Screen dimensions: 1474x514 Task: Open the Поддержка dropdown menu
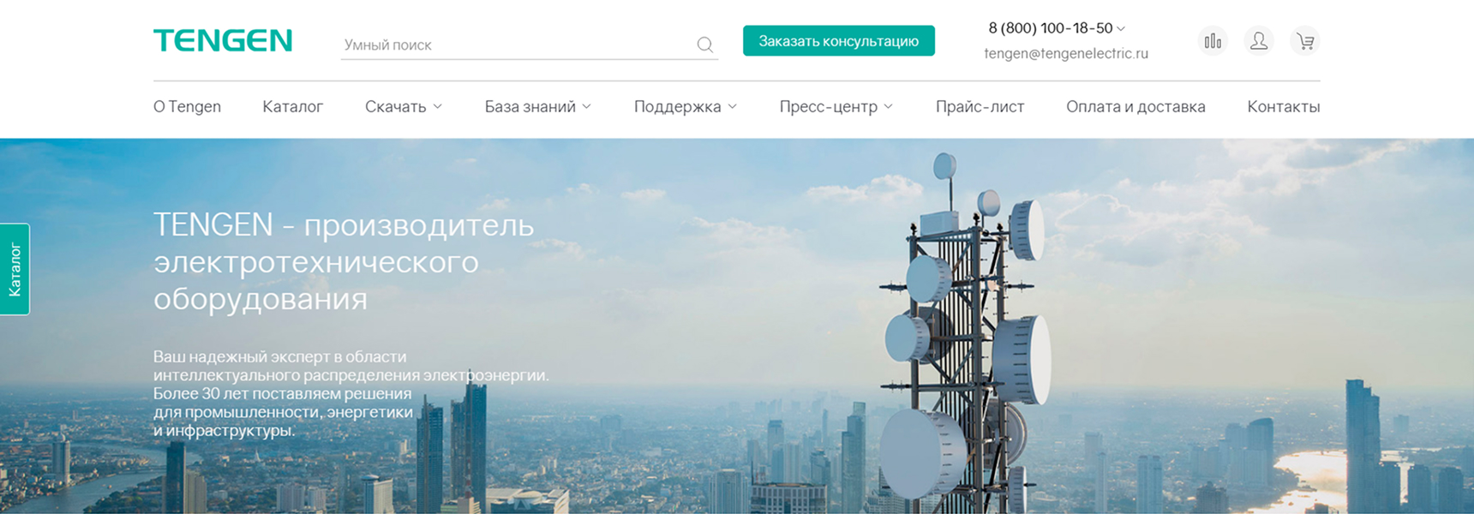pyautogui.click(x=685, y=106)
